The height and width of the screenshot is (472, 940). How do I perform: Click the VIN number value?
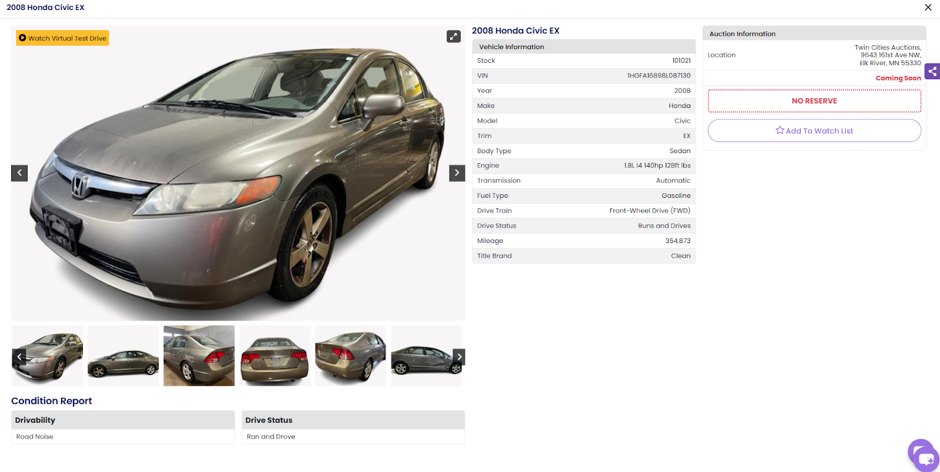[659, 76]
